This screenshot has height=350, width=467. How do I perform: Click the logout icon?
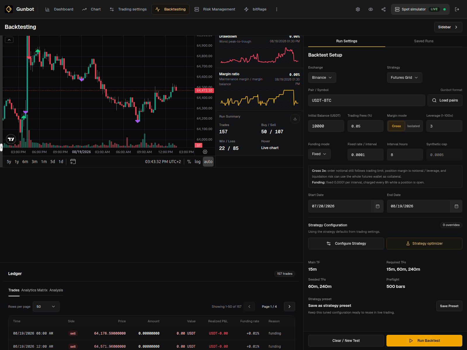(457, 9)
